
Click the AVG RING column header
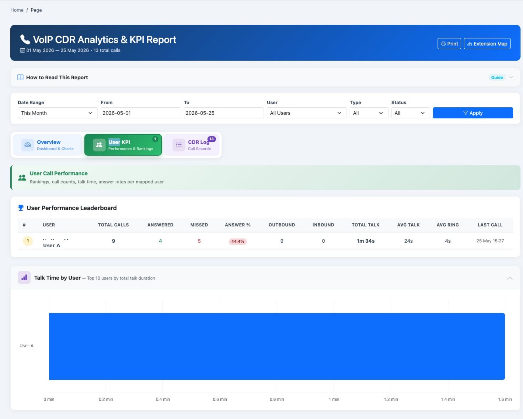pos(448,225)
